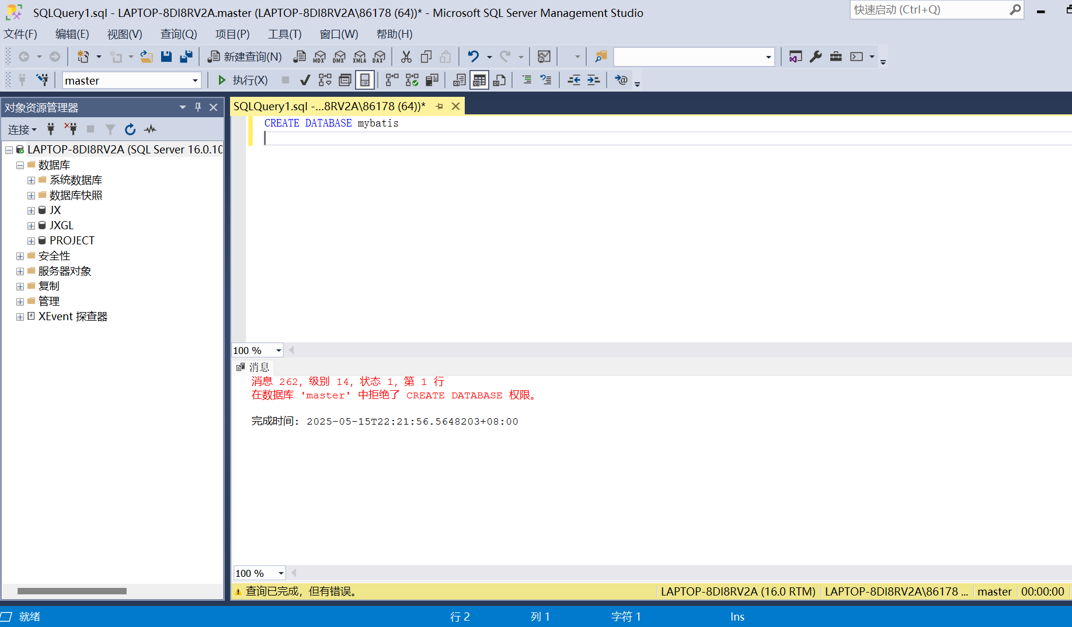
Task: Comment out the selected lines
Action: (527, 80)
